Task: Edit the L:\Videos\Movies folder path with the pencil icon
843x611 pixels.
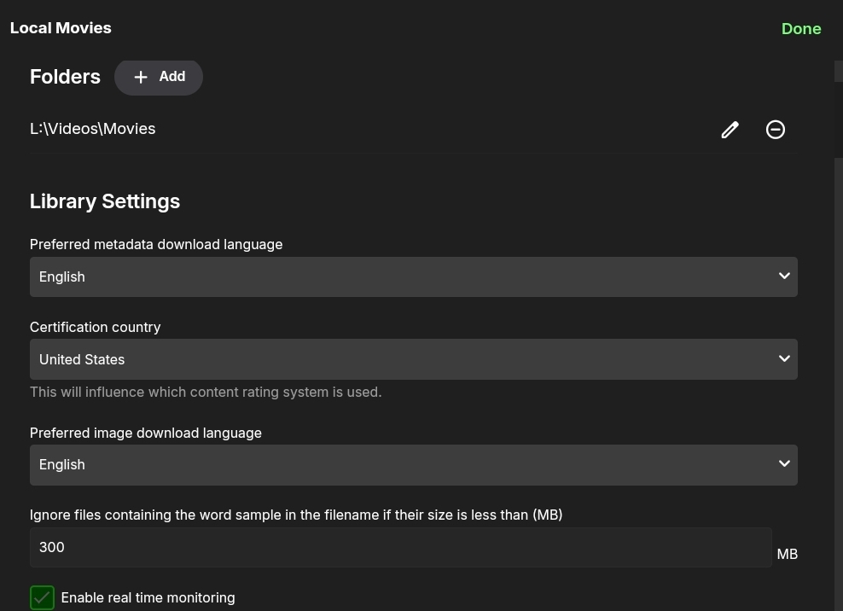Action: coord(730,130)
